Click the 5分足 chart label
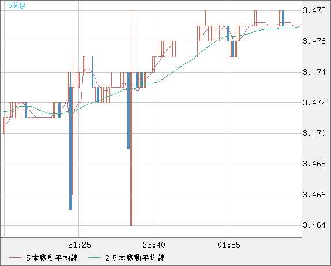The height and width of the screenshot is (266, 331). coord(17,6)
